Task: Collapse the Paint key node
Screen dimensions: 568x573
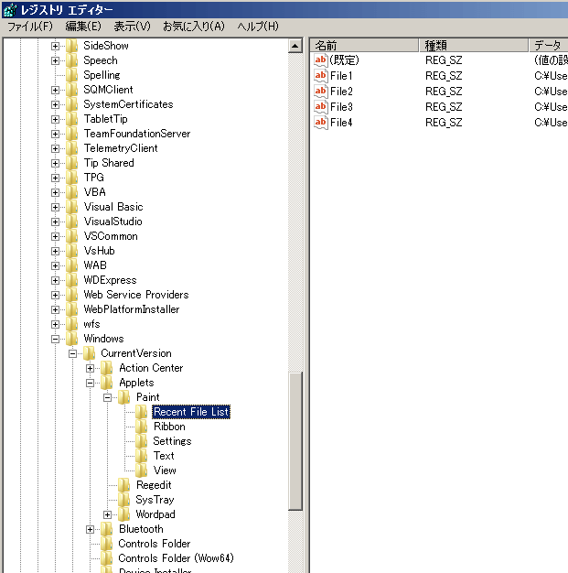Action: (107, 397)
